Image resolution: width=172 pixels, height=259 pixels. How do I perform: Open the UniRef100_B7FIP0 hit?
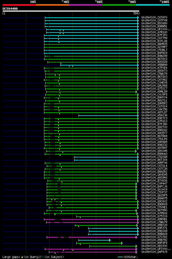pyautogui.click(x=154, y=35)
